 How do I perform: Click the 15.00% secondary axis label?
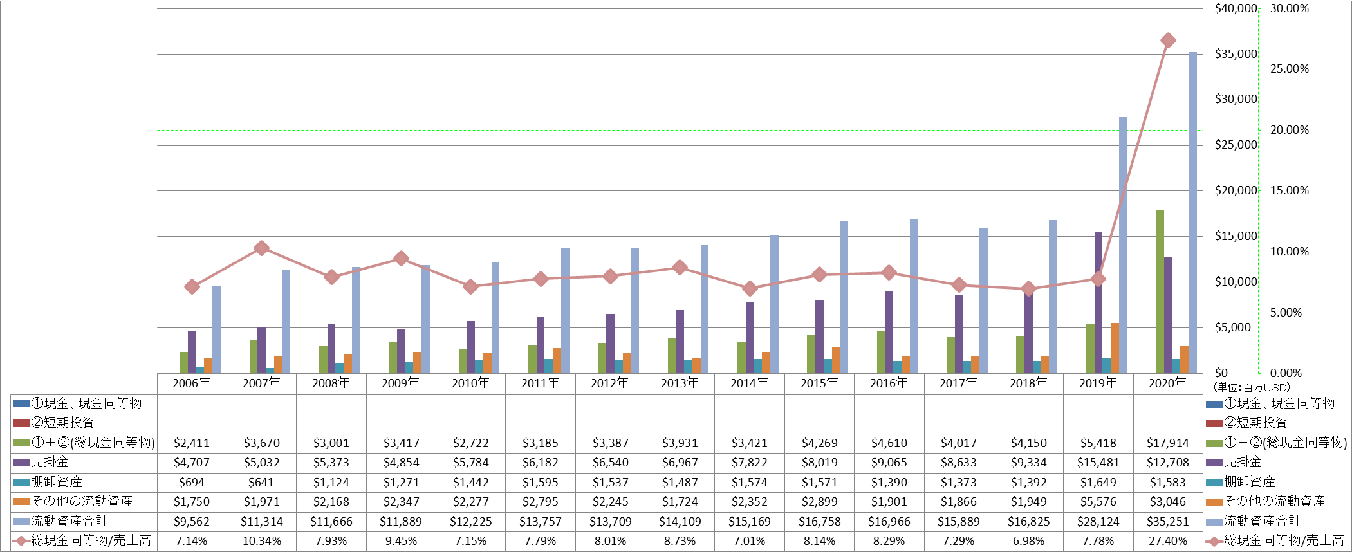click(x=1290, y=190)
